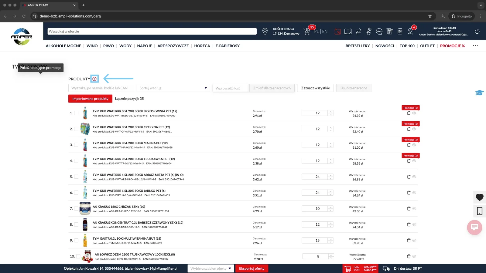Viewport: 486px width, 273px height.
Task: Toggle eye icon for JABŁKO product row
Action: (414, 193)
